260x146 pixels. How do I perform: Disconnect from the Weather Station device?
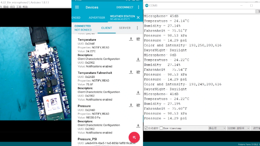[125, 7]
